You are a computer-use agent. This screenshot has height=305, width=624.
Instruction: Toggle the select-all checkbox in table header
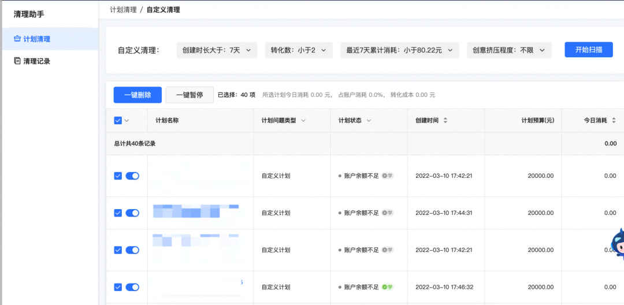118,121
